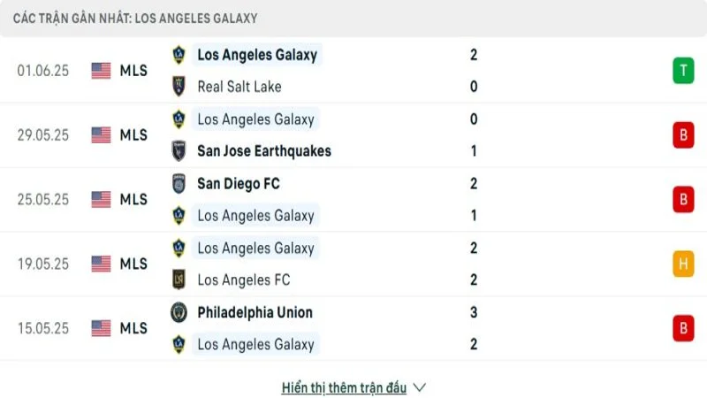Viewport: 707px width, 398px height.
Task: Click the USA flag for the 01.06.25 match
Action: tap(102, 71)
